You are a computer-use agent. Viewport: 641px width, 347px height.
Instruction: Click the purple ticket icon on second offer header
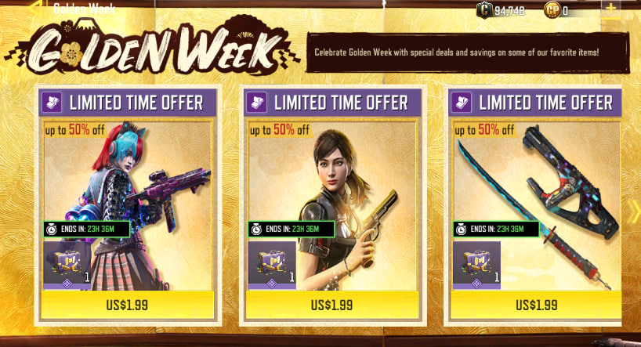click(257, 102)
